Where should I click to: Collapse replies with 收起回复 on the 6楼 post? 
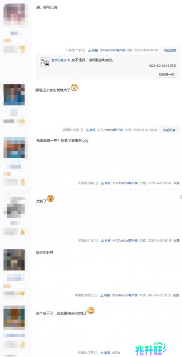(x=170, y=50)
